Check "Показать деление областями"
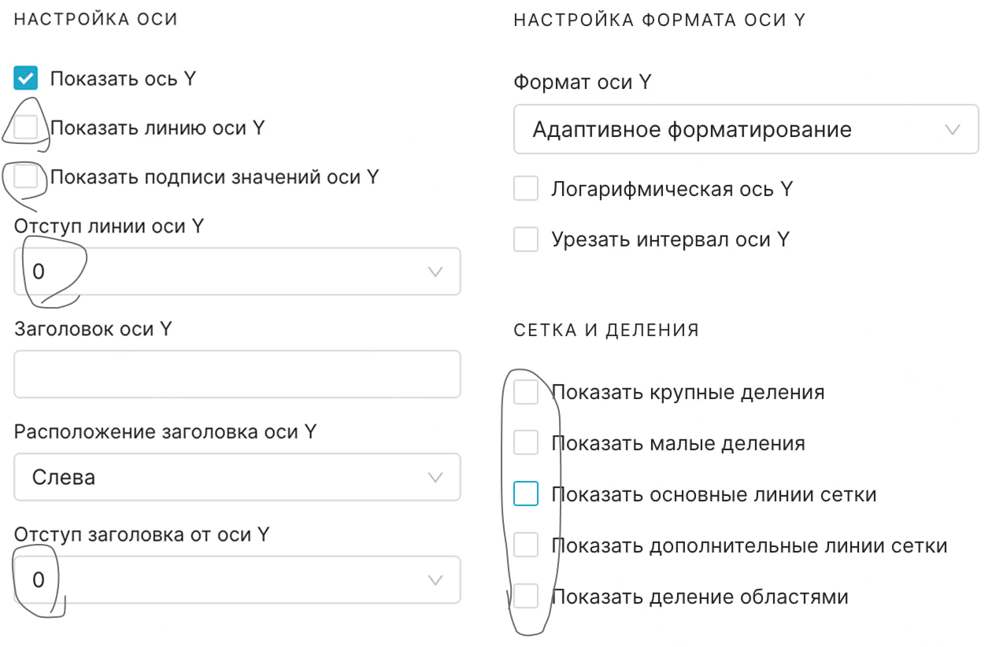 point(526,596)
